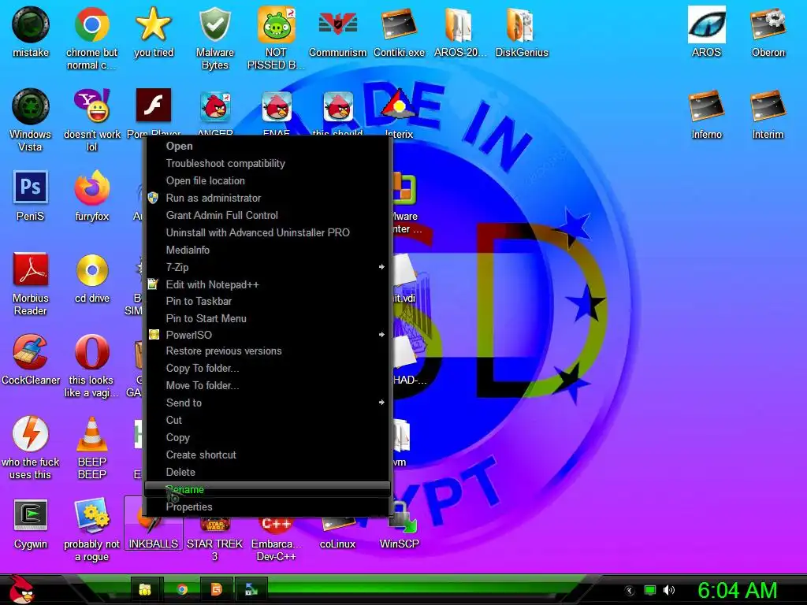Screen dimensions: 807x605
Task: Open Properties from the context menu
Action: (267, 507)
